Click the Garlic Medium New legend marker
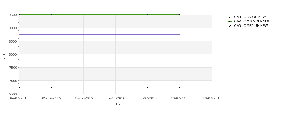Viewport: 285px width, 125px height. (x=230, y=26)
